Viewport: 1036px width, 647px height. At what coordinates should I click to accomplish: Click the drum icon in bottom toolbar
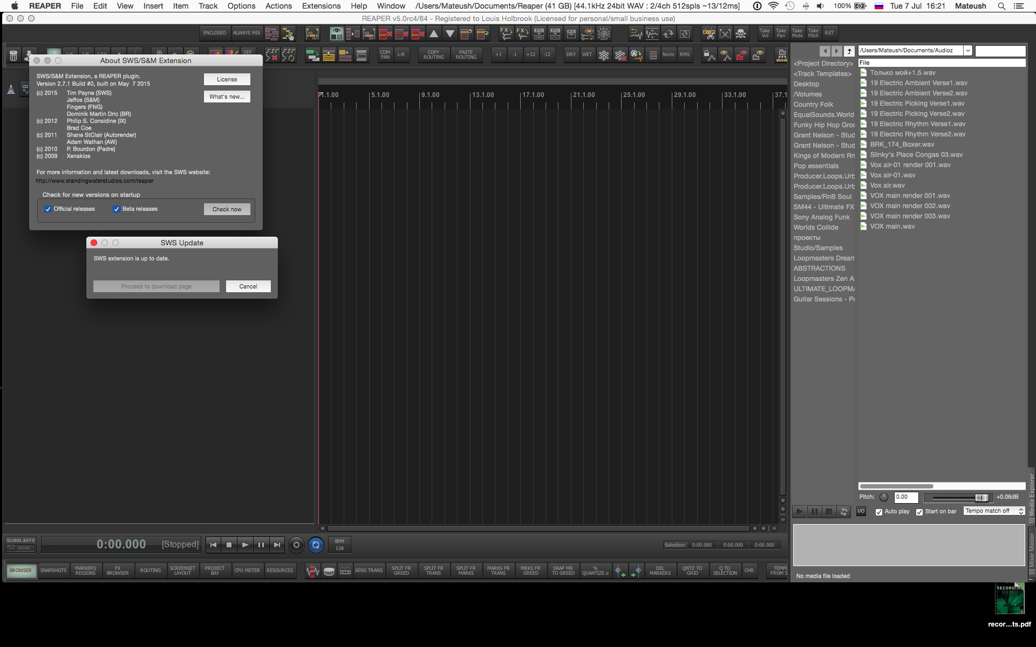pyautogui.click(x=329, y=570)
